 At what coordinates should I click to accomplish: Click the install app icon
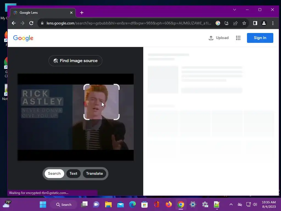click(226, 23)
